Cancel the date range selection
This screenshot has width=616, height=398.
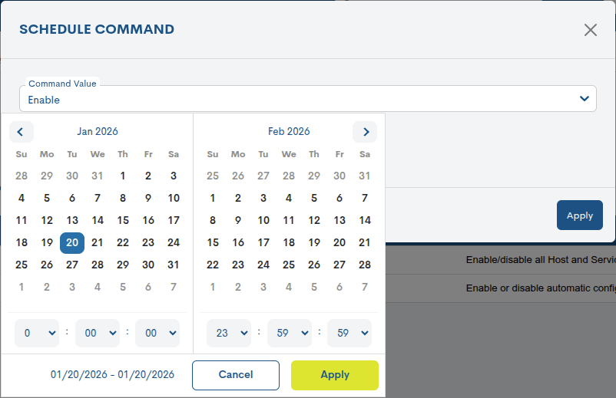236,375
